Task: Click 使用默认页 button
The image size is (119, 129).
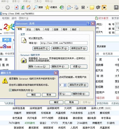Action: click(60, 49)
